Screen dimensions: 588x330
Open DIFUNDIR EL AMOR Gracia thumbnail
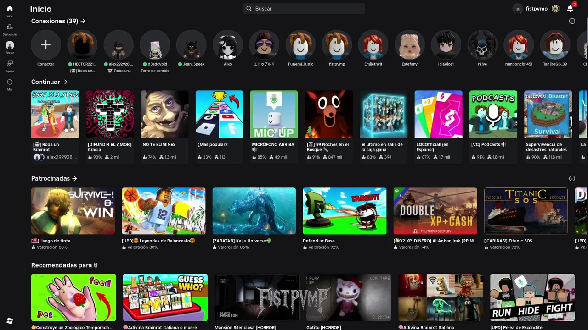[110, 114]
